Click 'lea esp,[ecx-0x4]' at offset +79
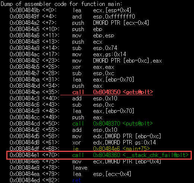Screen dimensions: 194x183 click(102, 174)
